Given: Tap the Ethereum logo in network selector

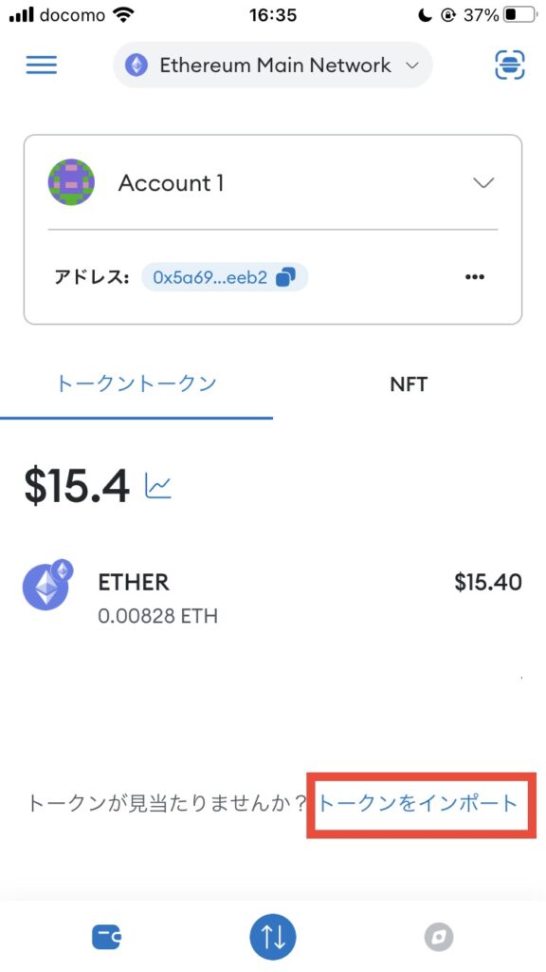Looking at the screenshot, I should (x=136, y=65).
